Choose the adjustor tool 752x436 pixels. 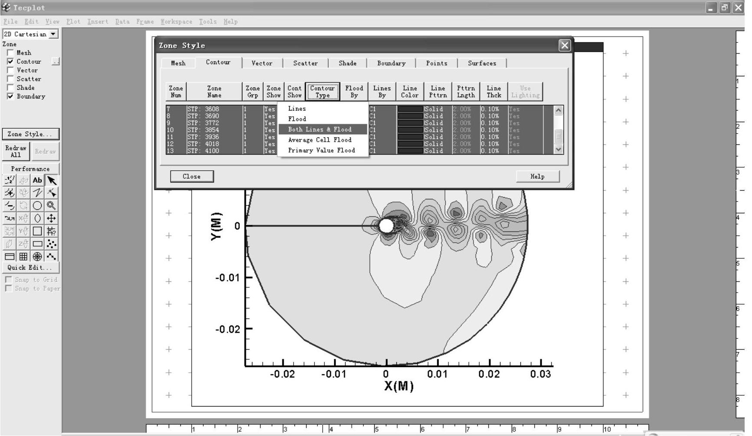(51, 193)
